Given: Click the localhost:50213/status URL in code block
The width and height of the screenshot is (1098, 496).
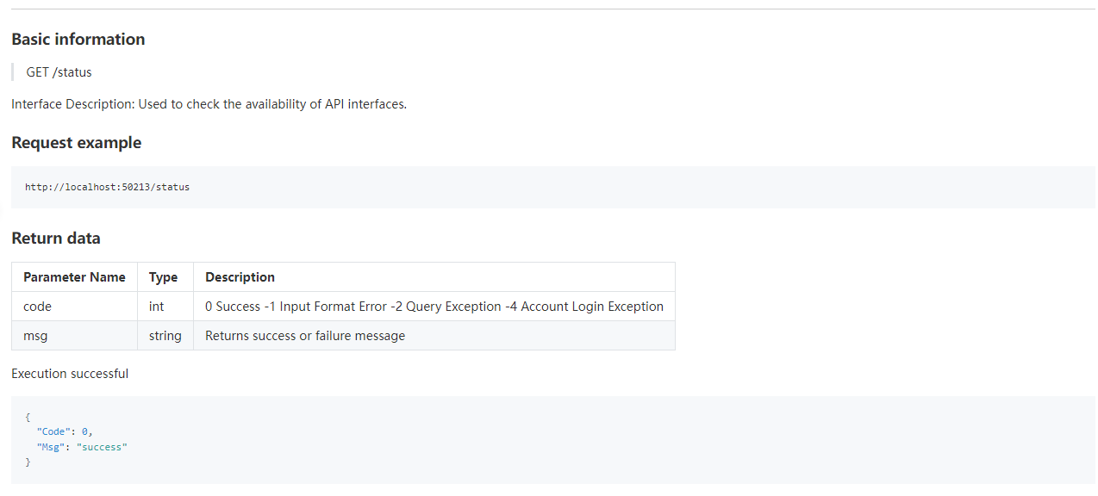Looking at the screenshot, I should pyautogui.click(x=107, y=187).
